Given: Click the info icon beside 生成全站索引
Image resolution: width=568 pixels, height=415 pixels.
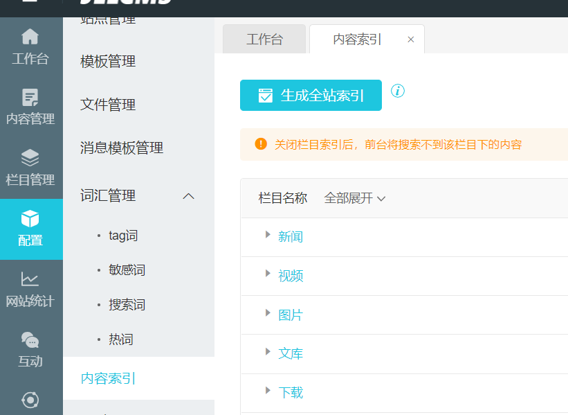Looking at the screenshot, I should click(x=398, y=91).
